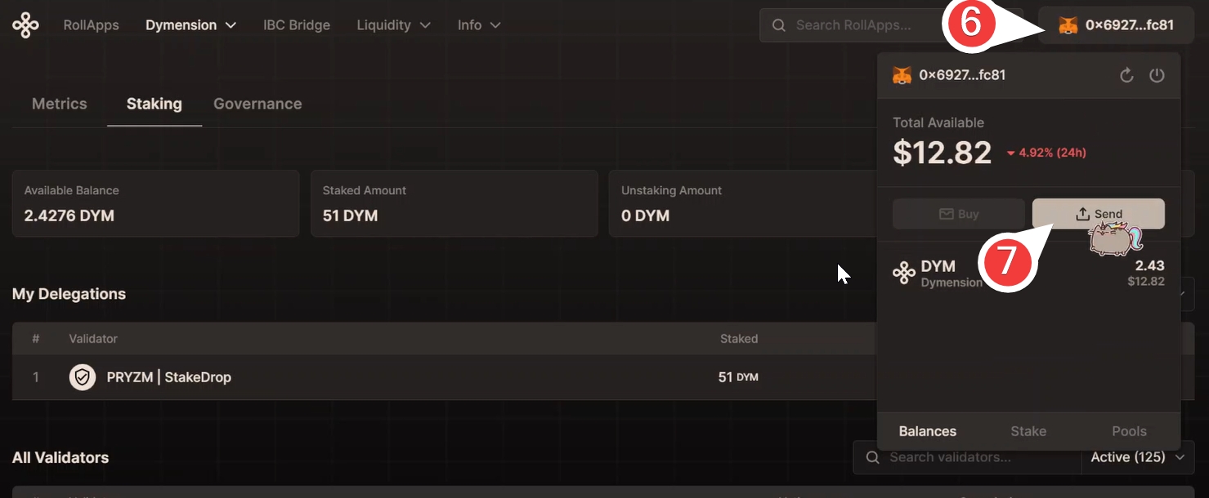Expand the Liquidity menu
This screenshot has height=498, width=1209.
[393, 25]
